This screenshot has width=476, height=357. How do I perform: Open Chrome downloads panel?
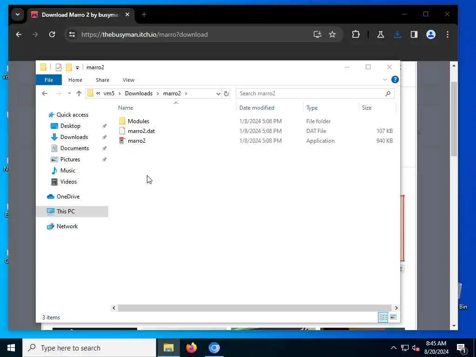click(397, 34)
